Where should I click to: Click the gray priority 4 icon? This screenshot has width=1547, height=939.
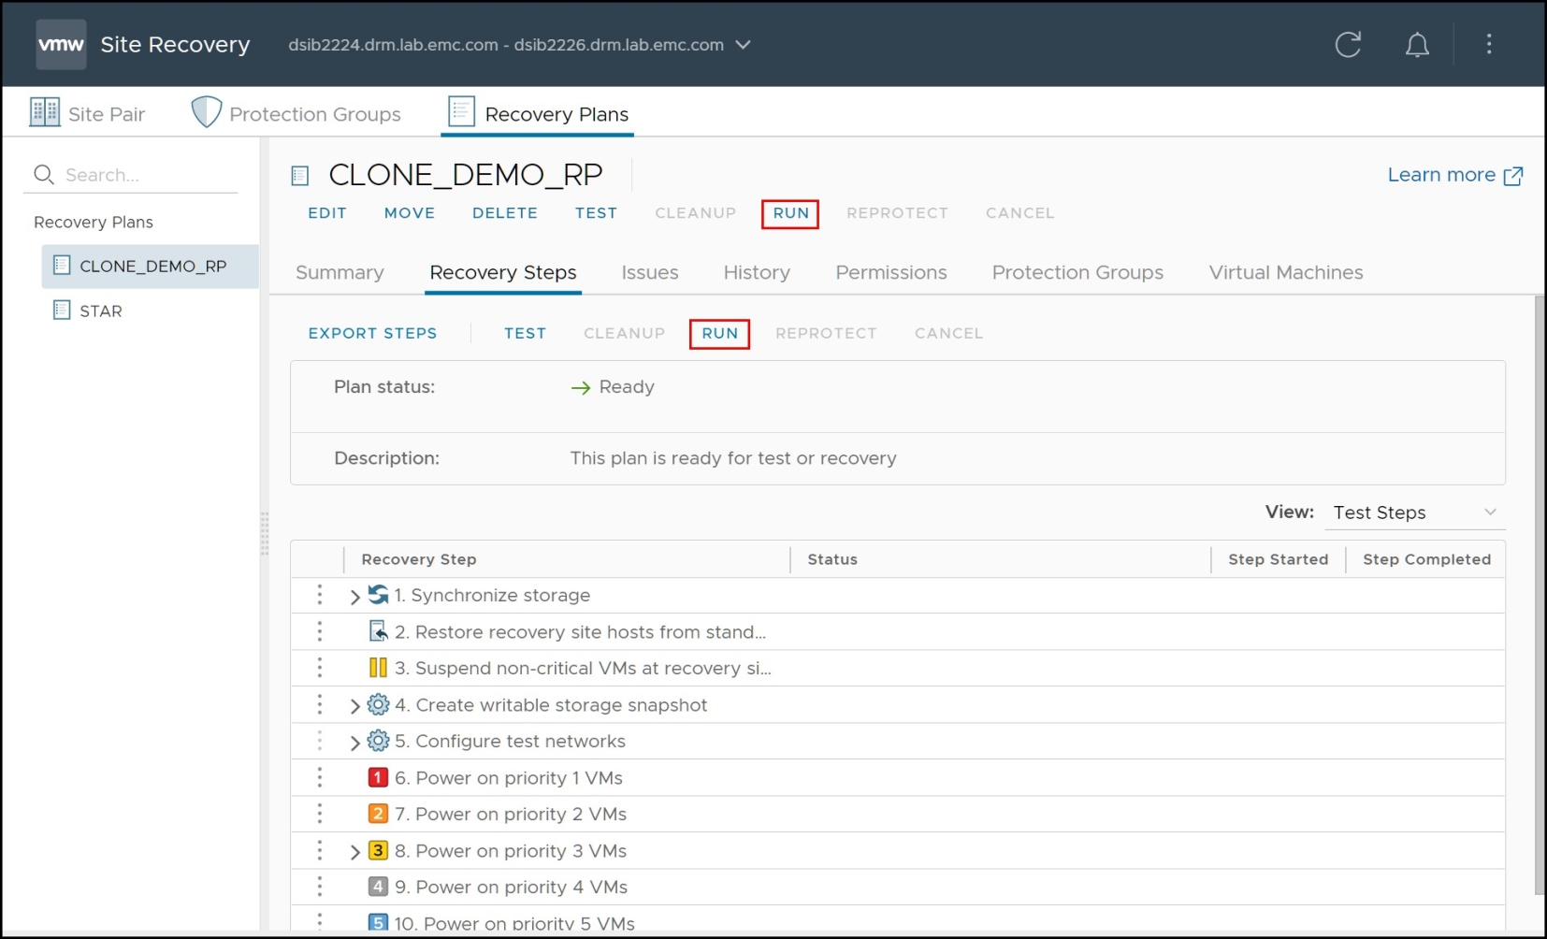click(x=378, y=887)
